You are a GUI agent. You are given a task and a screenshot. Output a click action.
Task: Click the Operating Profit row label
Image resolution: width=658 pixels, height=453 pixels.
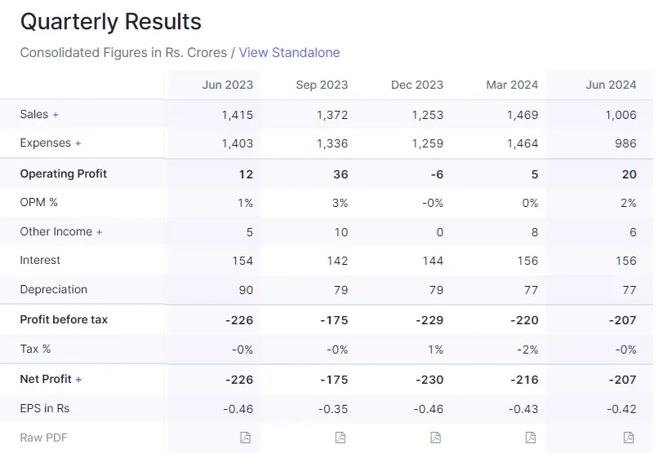pos(64,174)
